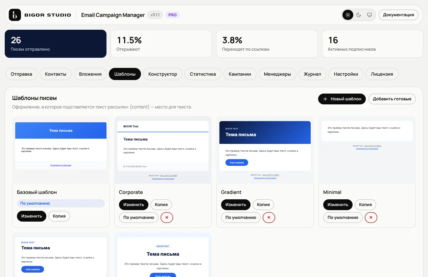This screenshot has width=428, height=277.
Task: Create a template with Новый шаблон
Action: click(342, 99)
